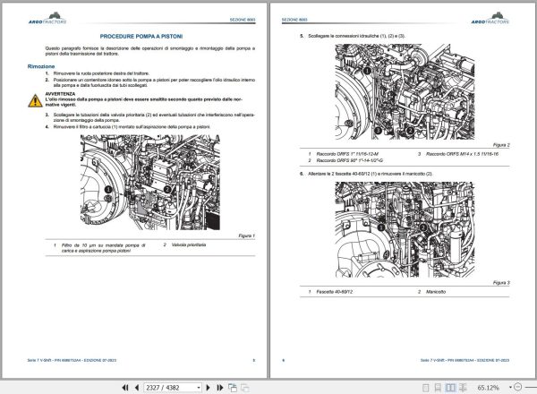Click the heading PROCEDURE POMPA A PISTONI
Screen dimensions: 537x394
click(141, 37)
